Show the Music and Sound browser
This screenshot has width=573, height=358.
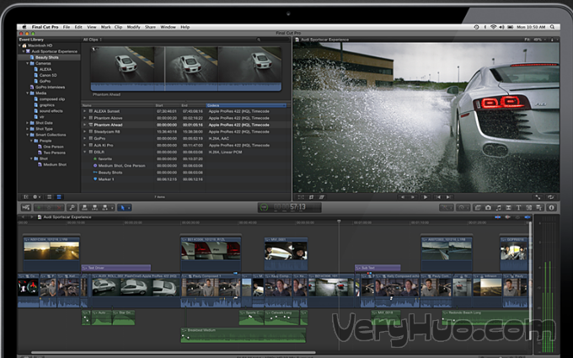click(499, 207)
